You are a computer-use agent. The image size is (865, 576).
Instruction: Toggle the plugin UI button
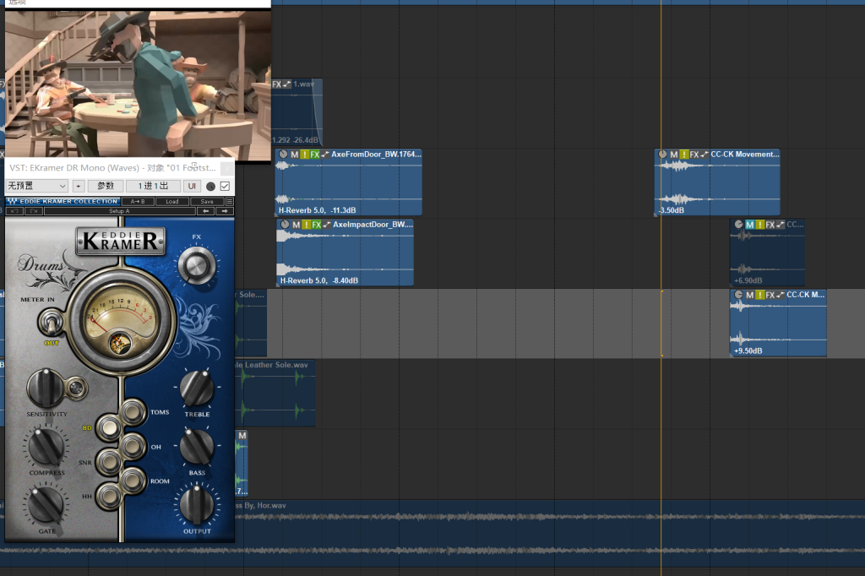[192, 186]
